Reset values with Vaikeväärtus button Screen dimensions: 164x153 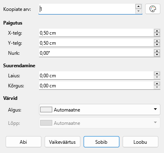click(x=62, y=142)
